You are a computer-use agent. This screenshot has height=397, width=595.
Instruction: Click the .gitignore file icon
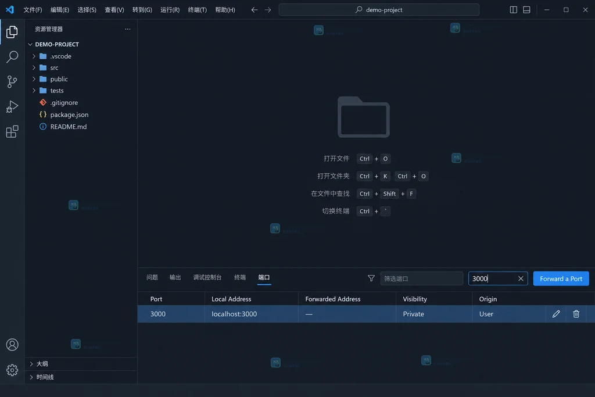[x=43, y=102]
